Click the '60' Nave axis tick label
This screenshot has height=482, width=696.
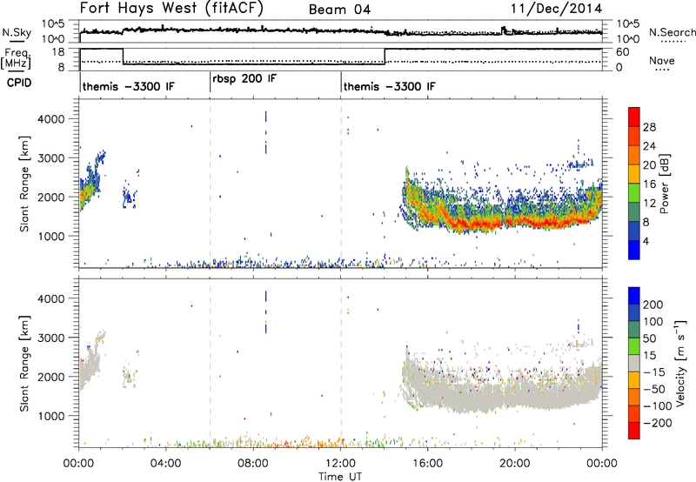pos(623,52)
